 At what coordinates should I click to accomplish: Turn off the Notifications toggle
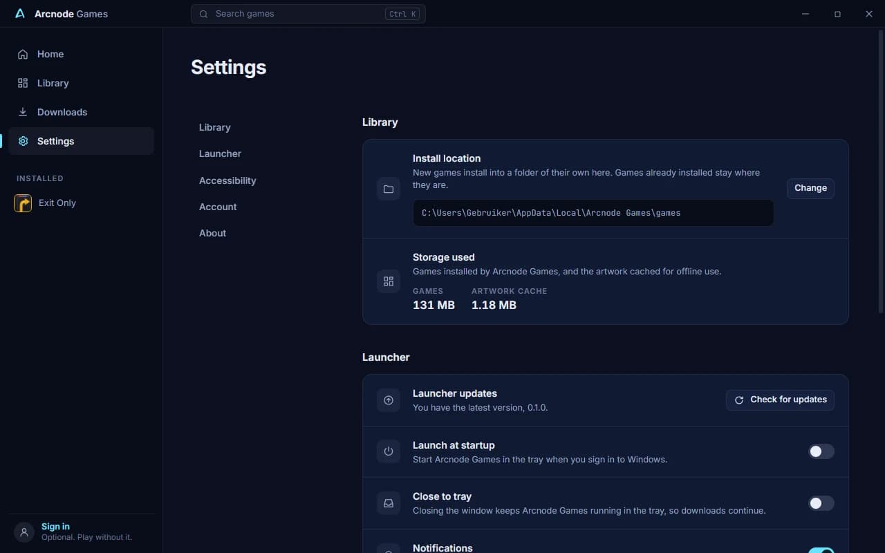821,551
